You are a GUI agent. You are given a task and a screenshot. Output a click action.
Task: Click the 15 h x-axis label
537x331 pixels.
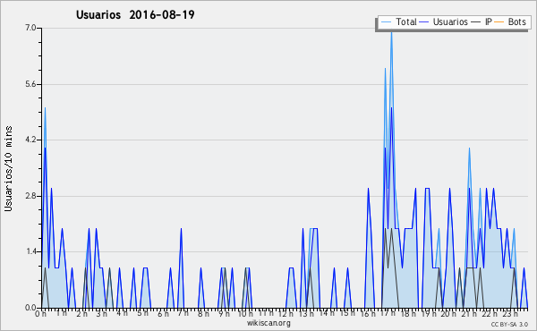(x=347, y=313)
